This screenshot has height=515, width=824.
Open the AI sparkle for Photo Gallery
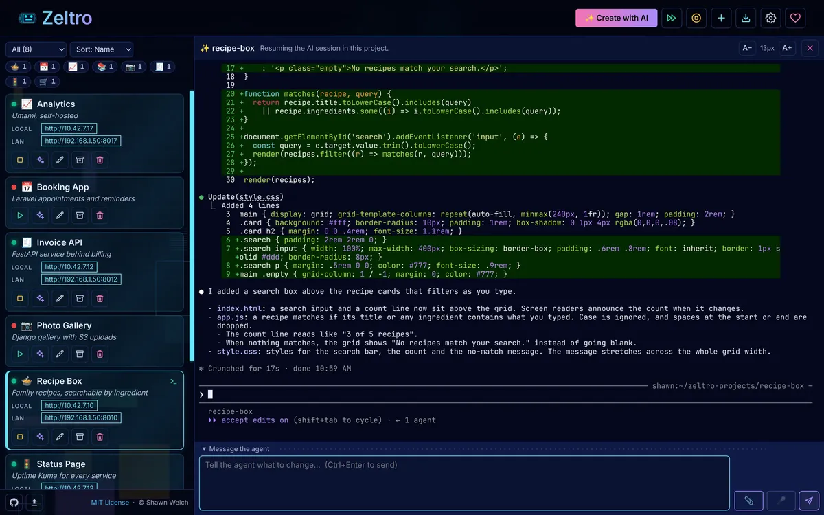[x=41, y=354]
